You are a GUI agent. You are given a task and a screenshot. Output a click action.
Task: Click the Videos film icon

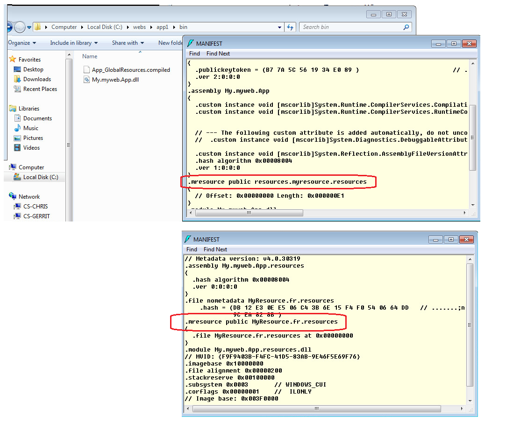(x=17, y=147)
